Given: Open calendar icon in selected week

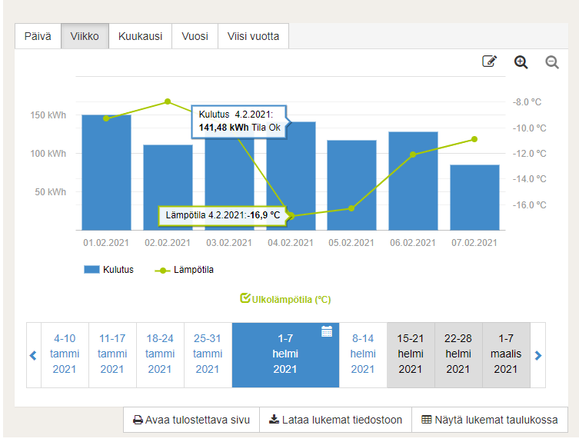Looking at the screenshot, I should tap(327, 331).
